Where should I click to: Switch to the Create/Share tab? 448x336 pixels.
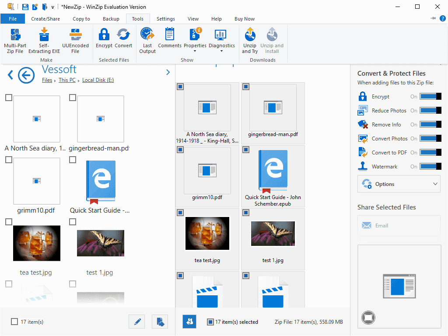coord(45,19)
